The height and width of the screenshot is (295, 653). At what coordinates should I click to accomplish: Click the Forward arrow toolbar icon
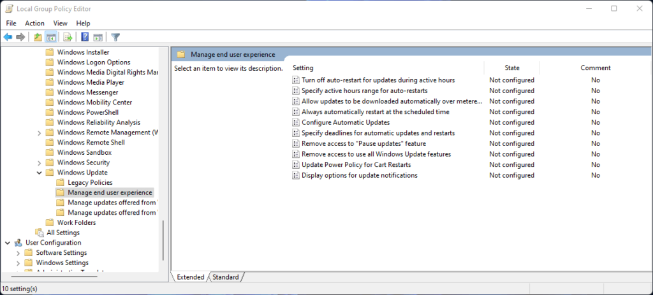(x=20, y=38)
